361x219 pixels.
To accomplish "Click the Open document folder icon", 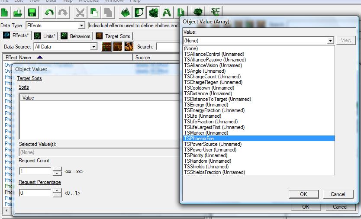I will 18,12.
